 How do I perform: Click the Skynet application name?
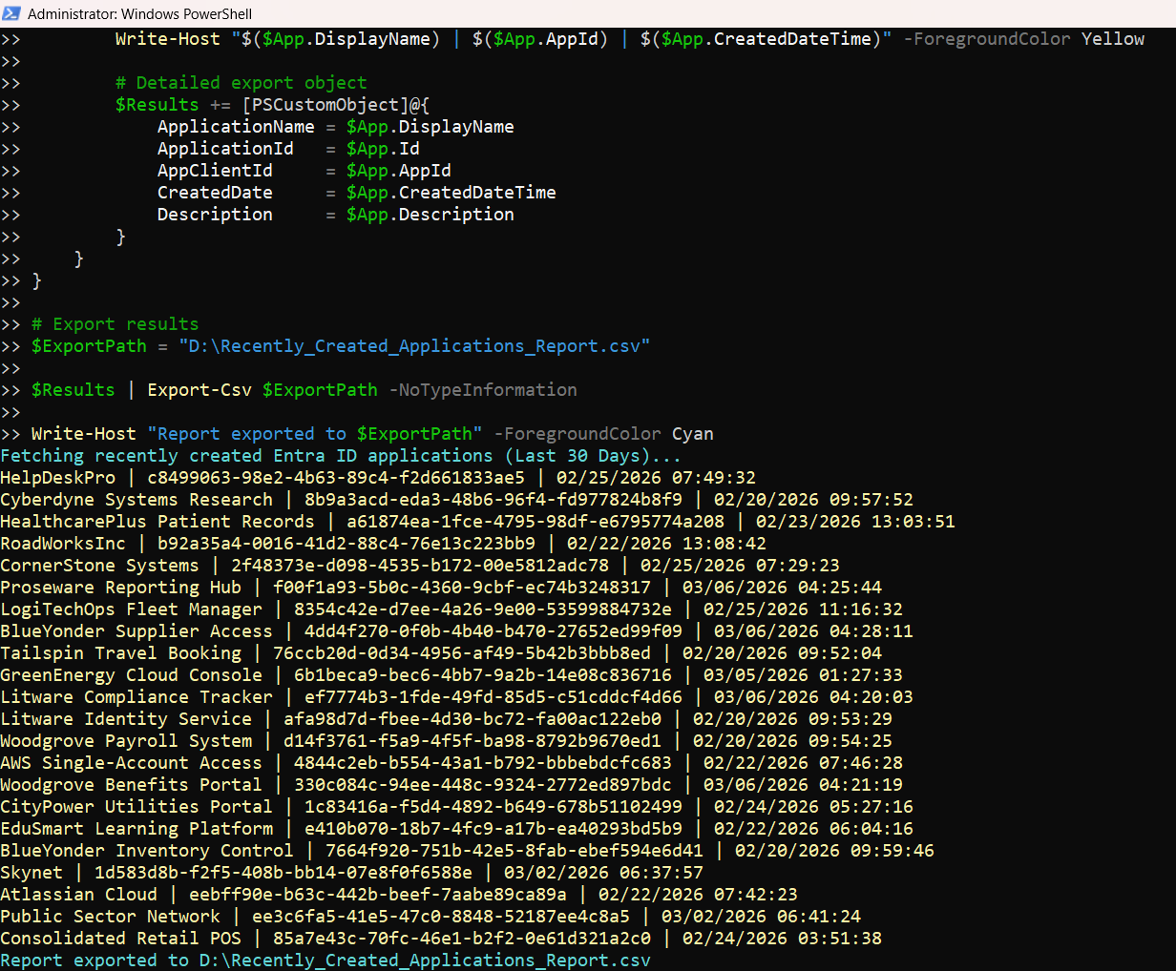(x=31, y=873)
